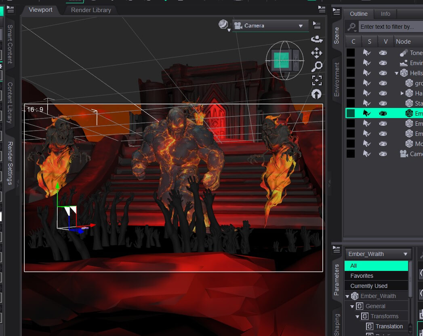
Task: Select the dolly zoom magnifier control
Action: [317, 67]
